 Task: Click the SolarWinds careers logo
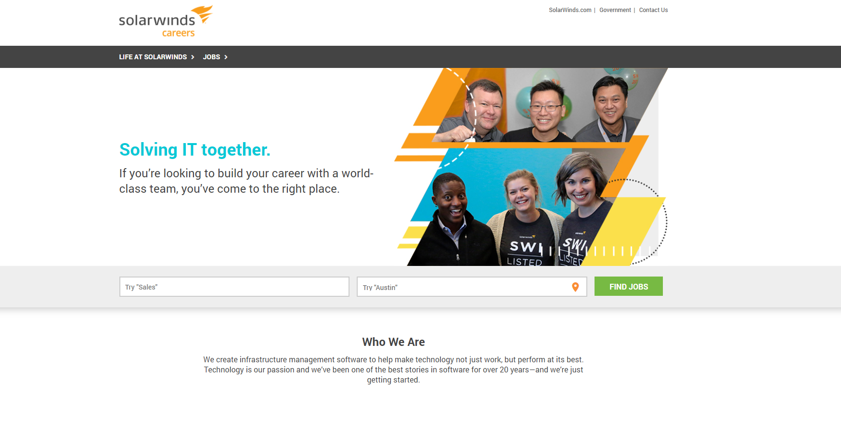166,21
